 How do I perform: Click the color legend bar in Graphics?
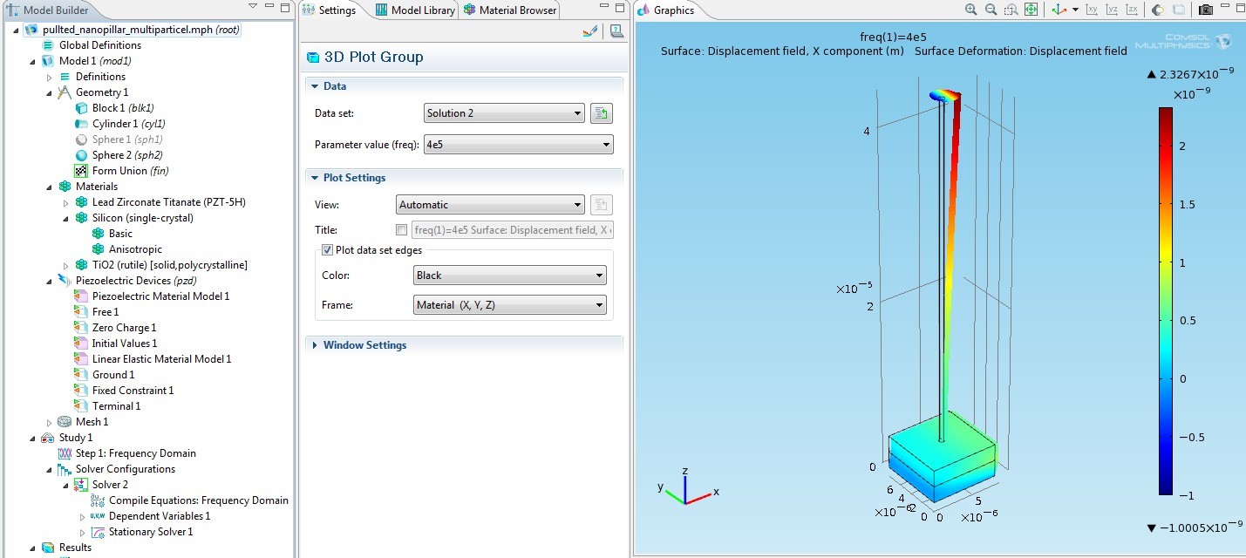click(x=1165, y=301)
